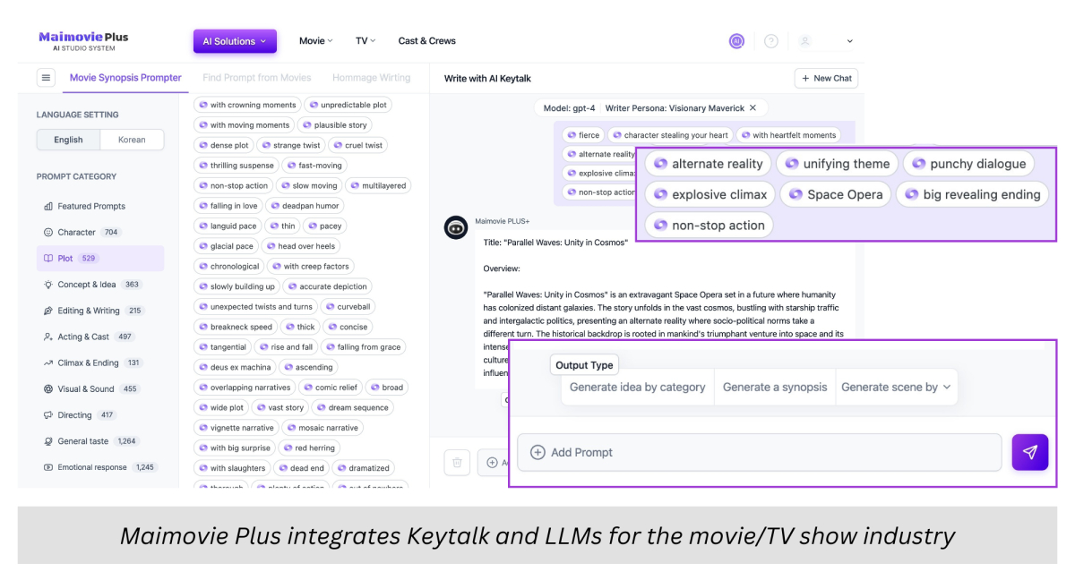
Task: Click 'with heartfelt moments' chat chip
Action: coord(788,135)
